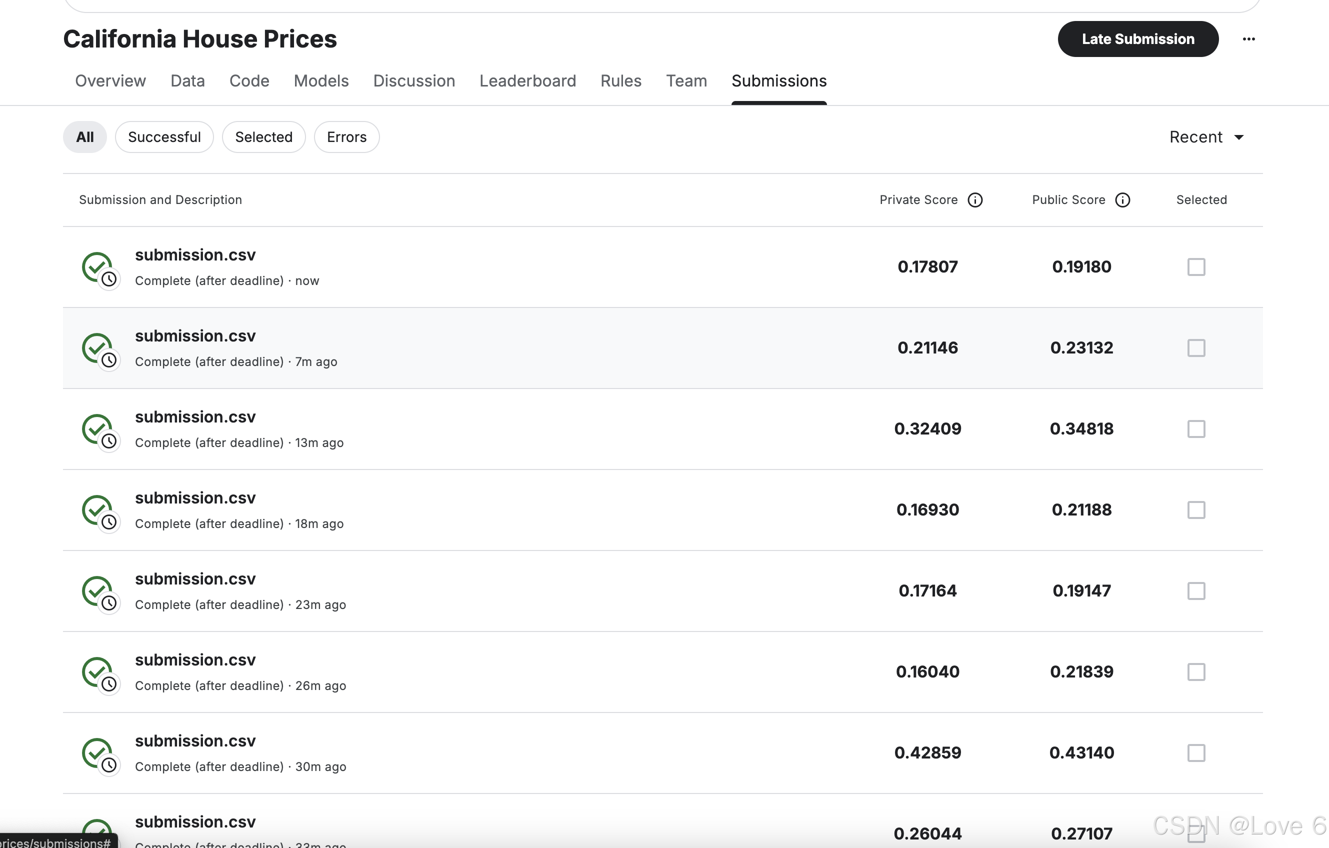Filter by All submissions
Viewport: 1329px width, 848px height.
tap(85, 137)
